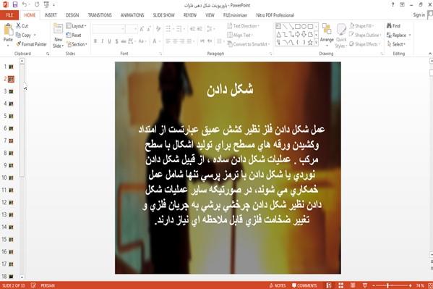Viewport: 433px width, 289px height.
Task: Activate the Format Painter brush
Action: [x=32, y=44]
